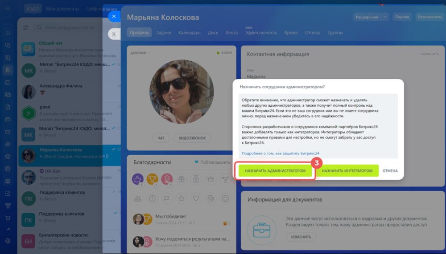
Task: Select the smiley face gratitude icon
Action: (225, 198)
